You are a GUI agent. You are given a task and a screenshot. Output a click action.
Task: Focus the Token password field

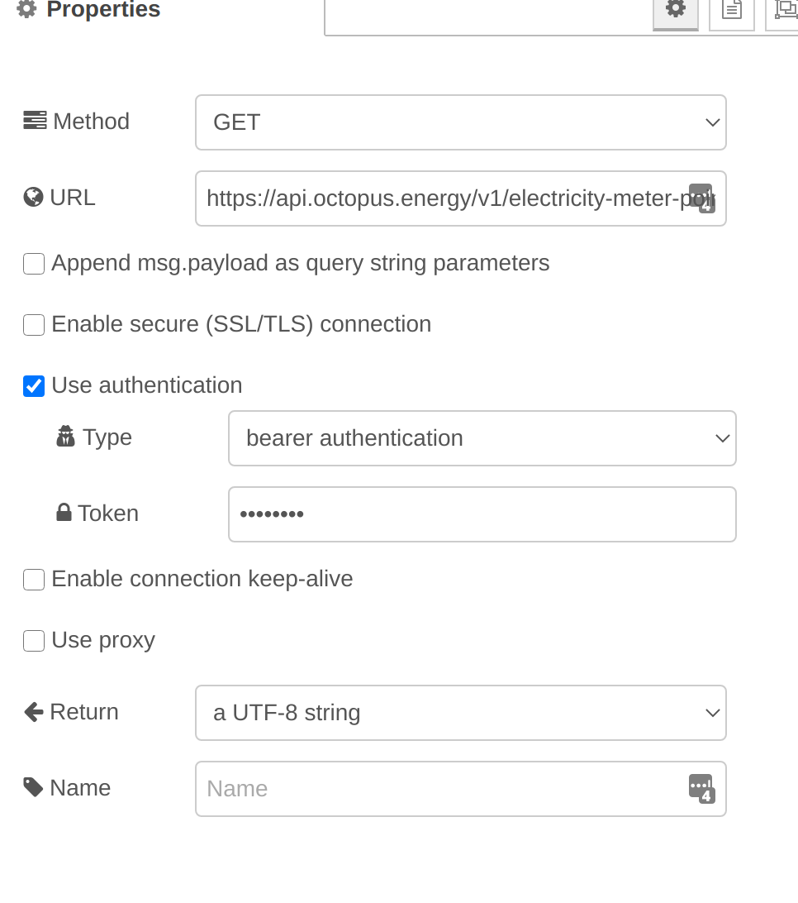(x=482, y=514)
